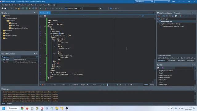Image resolution: width=197 pixels, height=111 pixels.
Task: Click the desktop layout save icon near title bar
Action: (174, 2)
